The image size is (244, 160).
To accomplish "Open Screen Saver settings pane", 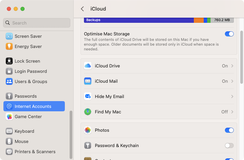I will tap(34, 36).
